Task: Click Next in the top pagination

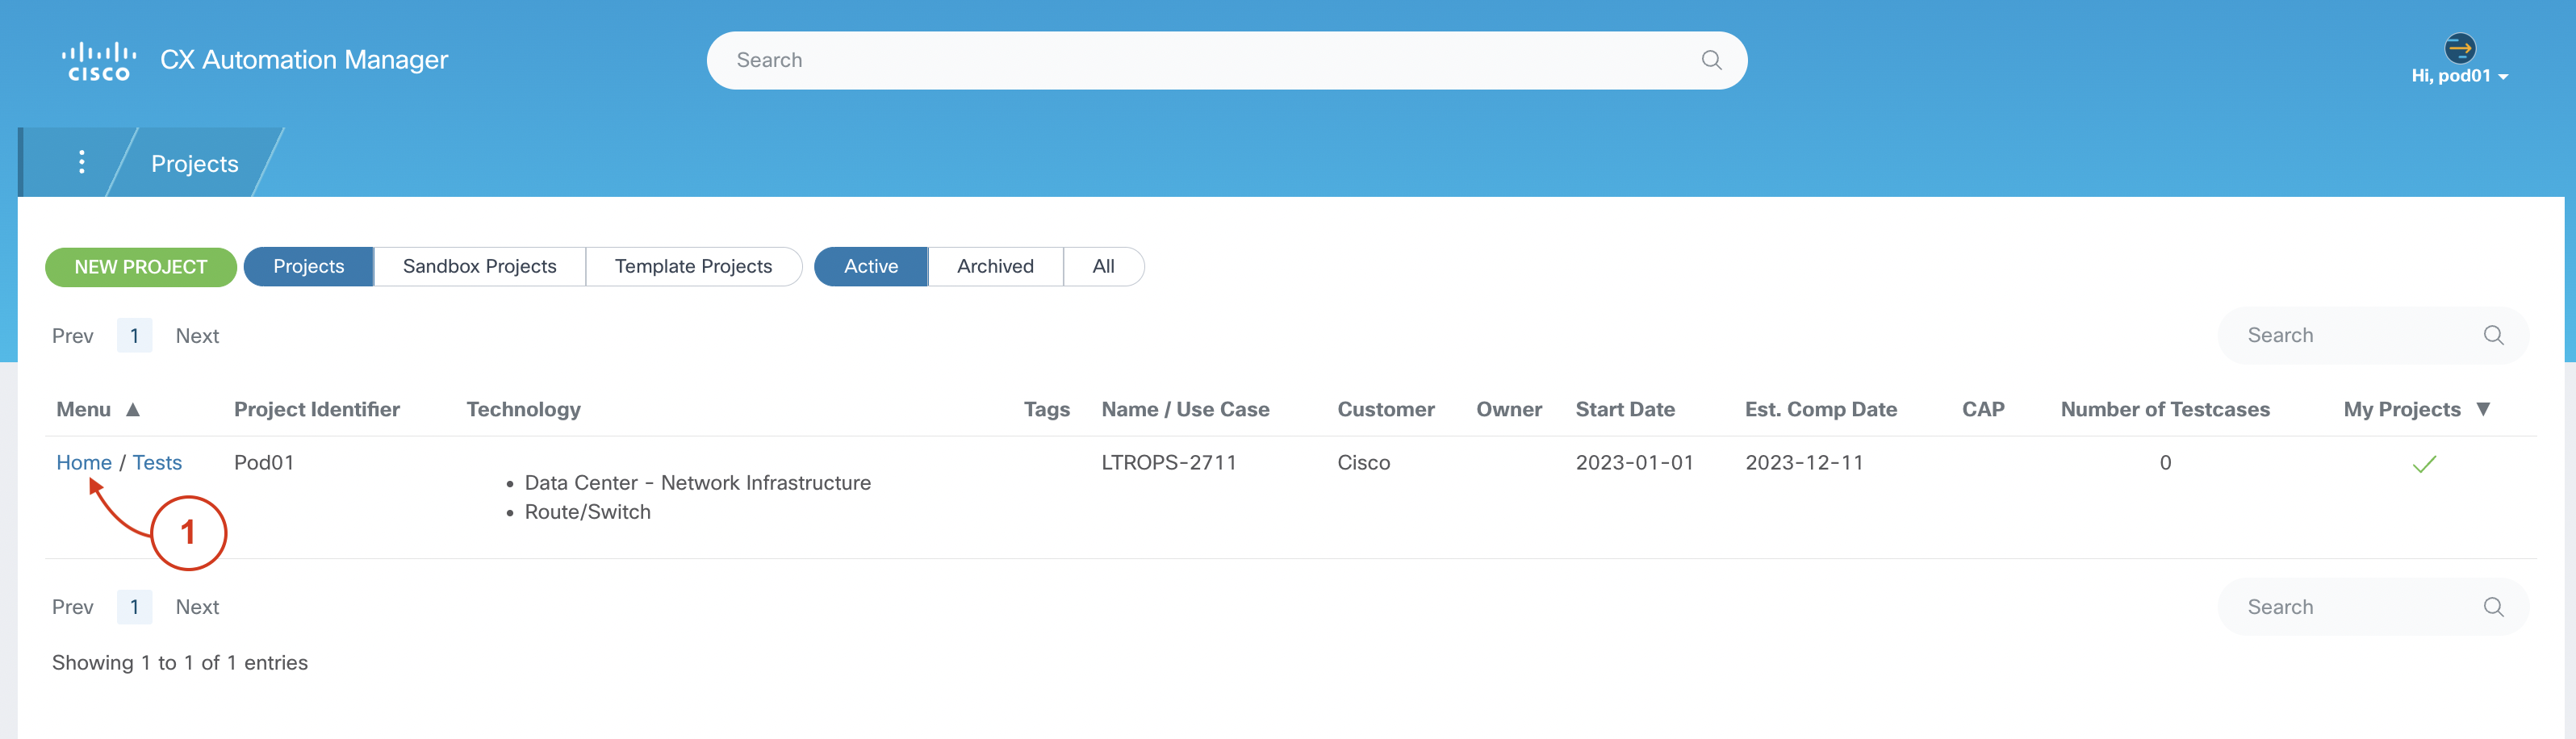Action: [197, 336]
